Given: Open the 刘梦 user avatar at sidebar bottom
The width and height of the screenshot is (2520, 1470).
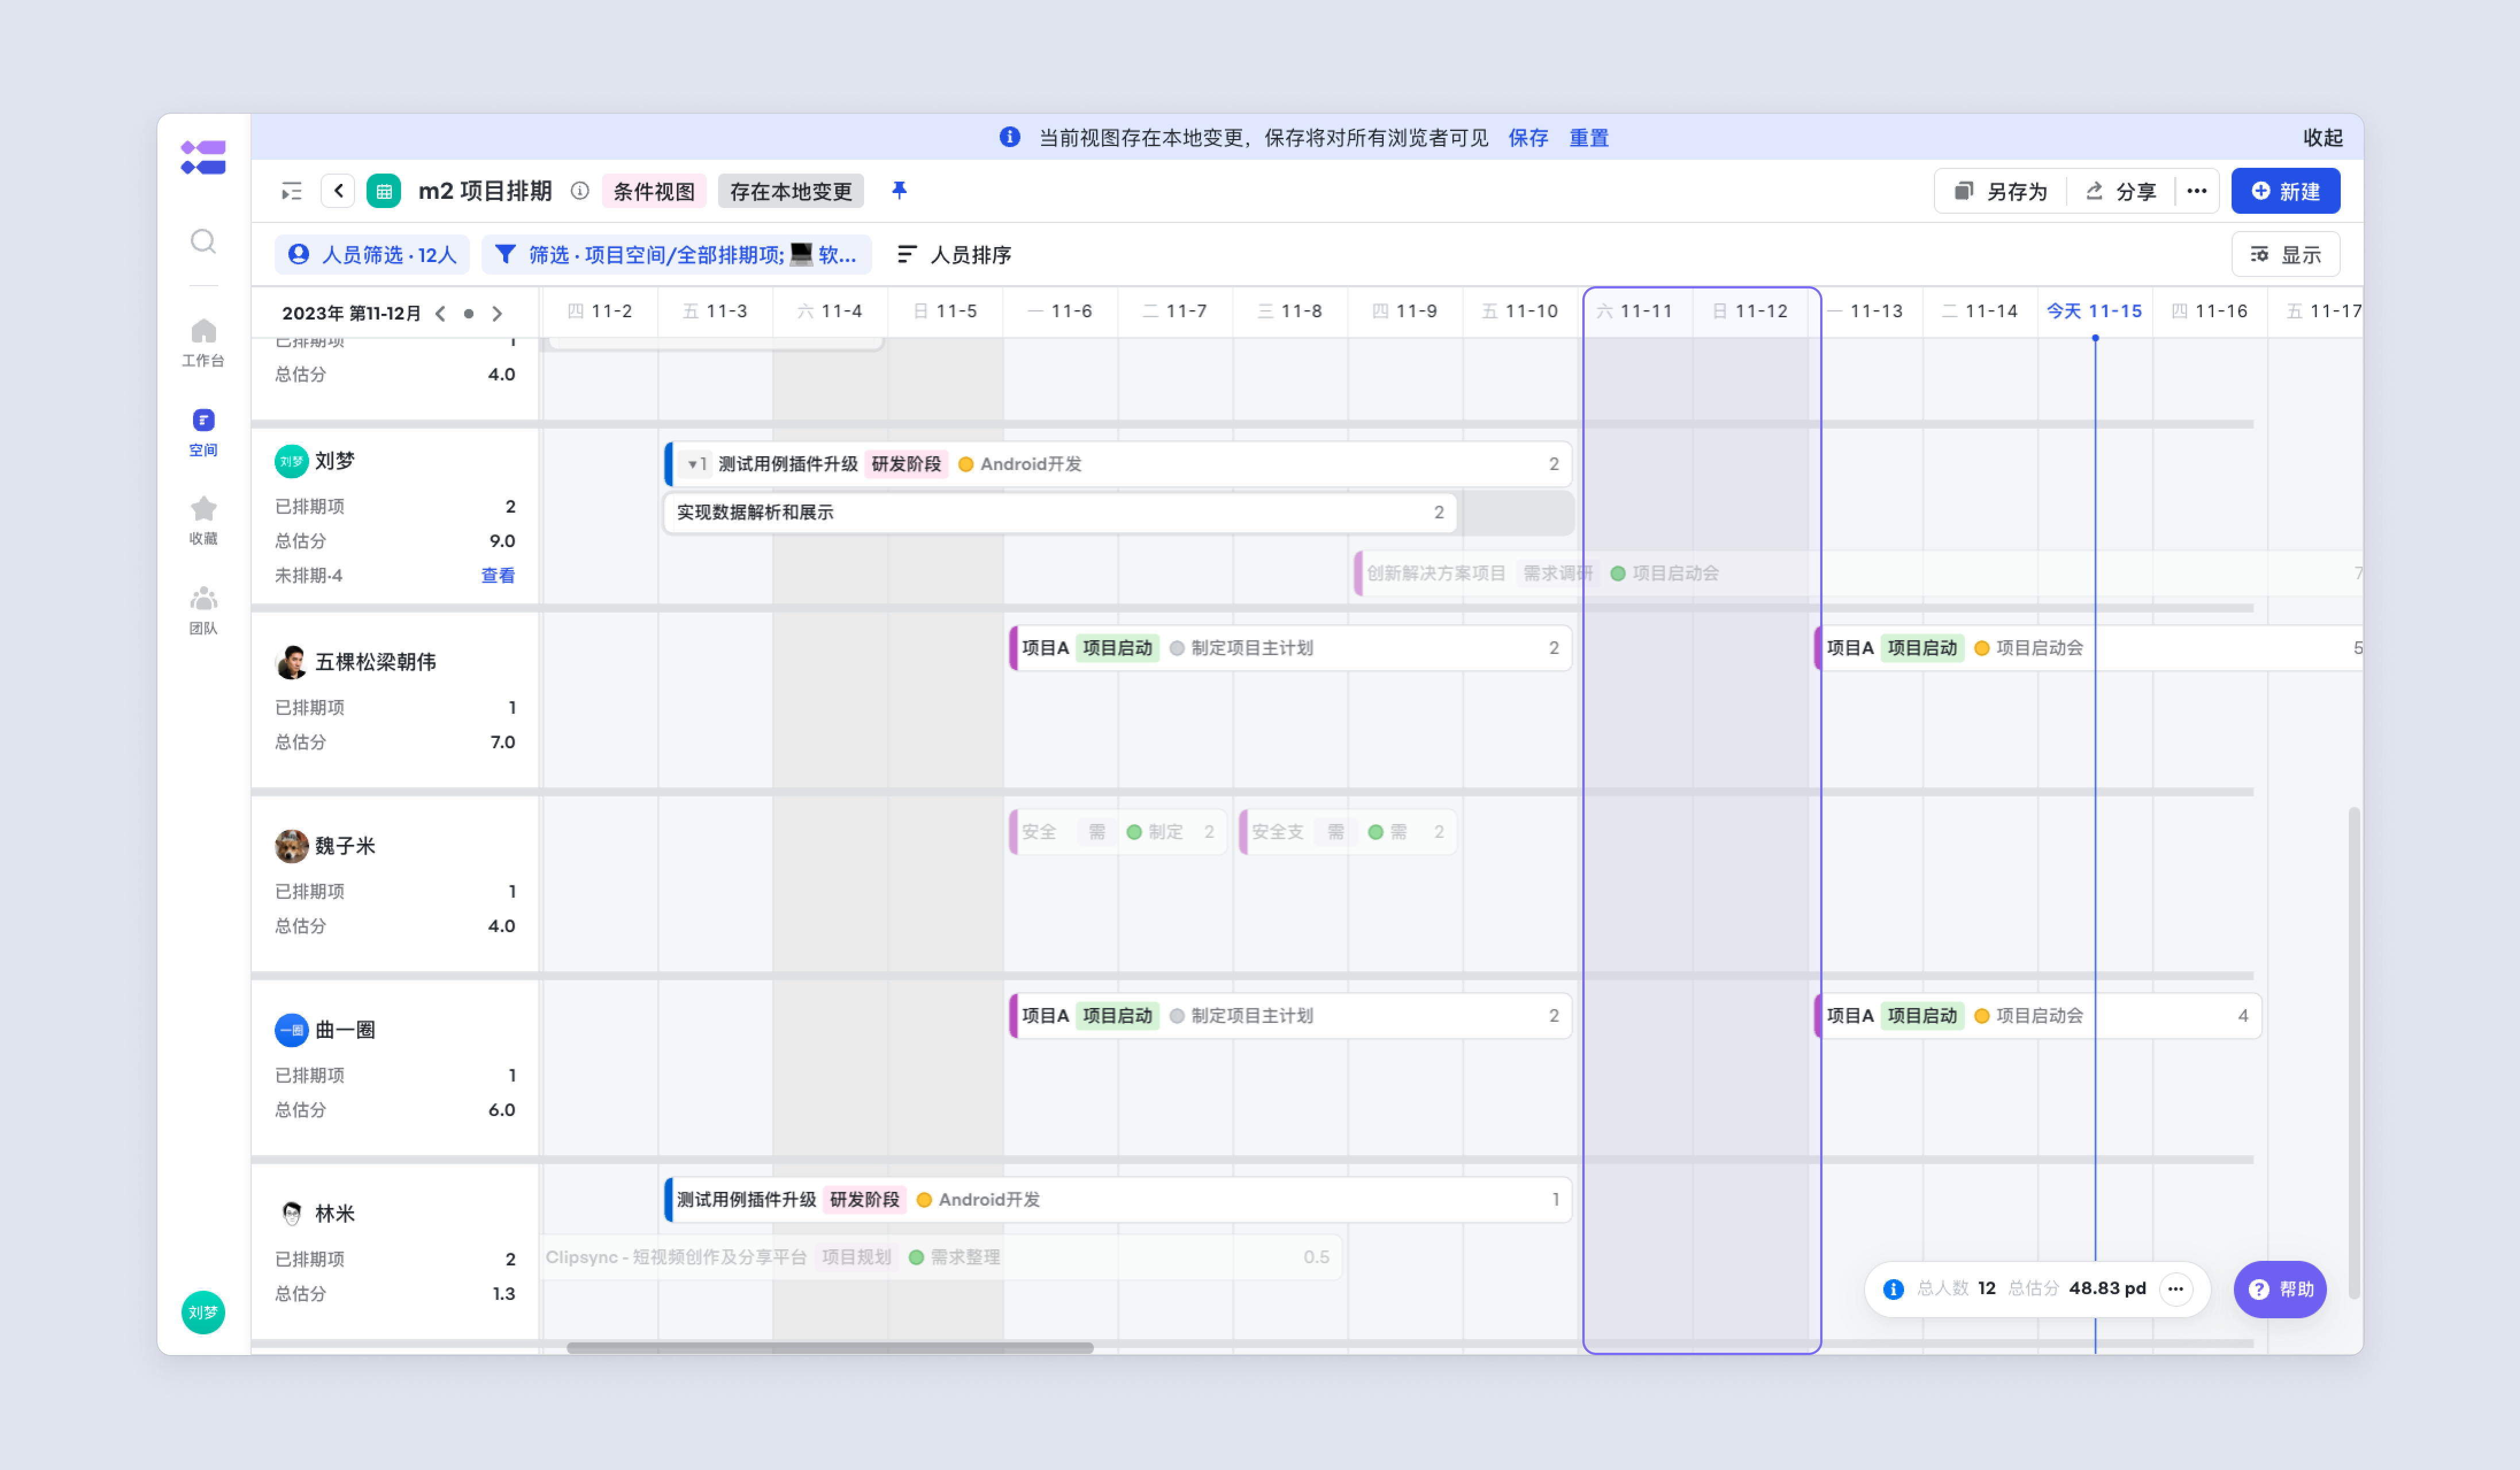Looking at the screenshot, I should click(x=203, y=1312).
